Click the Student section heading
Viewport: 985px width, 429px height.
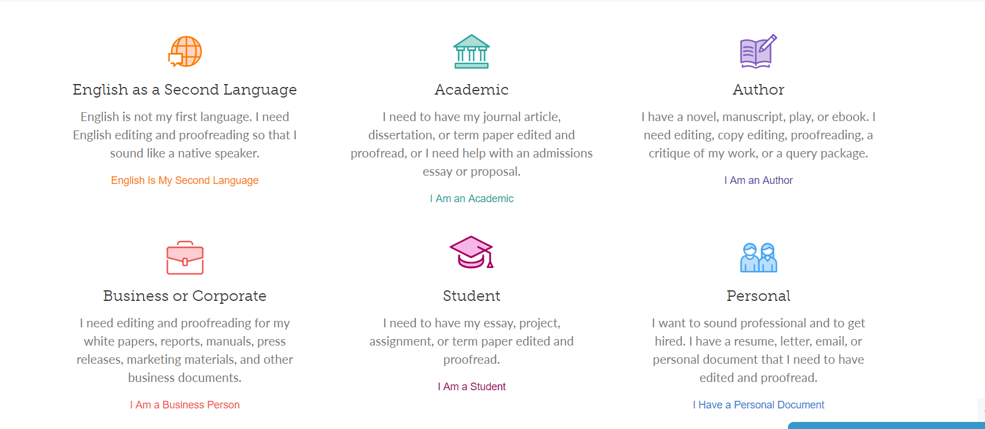tap(471, 296)
